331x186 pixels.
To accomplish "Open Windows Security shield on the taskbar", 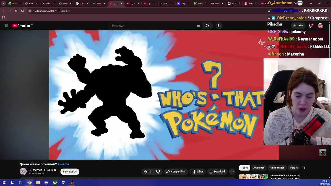I will point(63,183).
